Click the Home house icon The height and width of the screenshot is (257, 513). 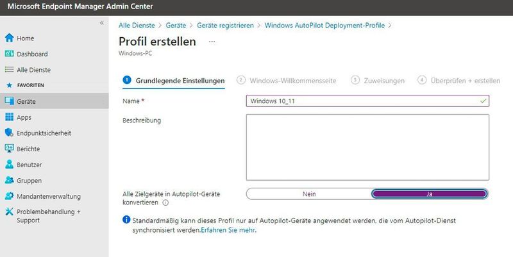tap(9, 38)
